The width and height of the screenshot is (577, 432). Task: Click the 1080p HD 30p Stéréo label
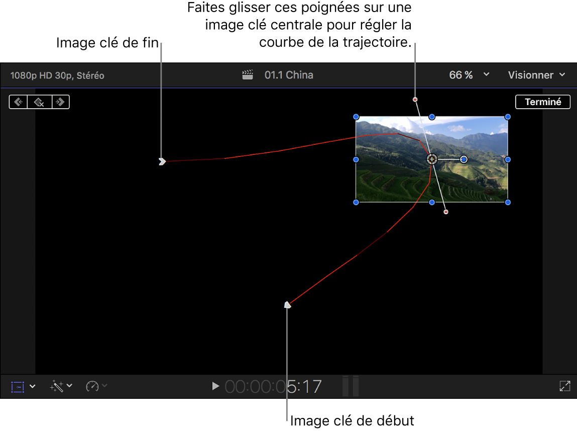click(57, 75)
